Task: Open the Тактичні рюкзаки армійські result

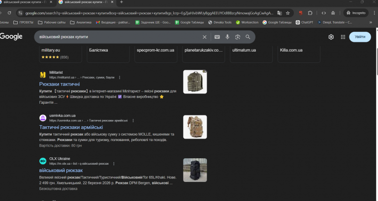Action: click(x=71, y=127)
